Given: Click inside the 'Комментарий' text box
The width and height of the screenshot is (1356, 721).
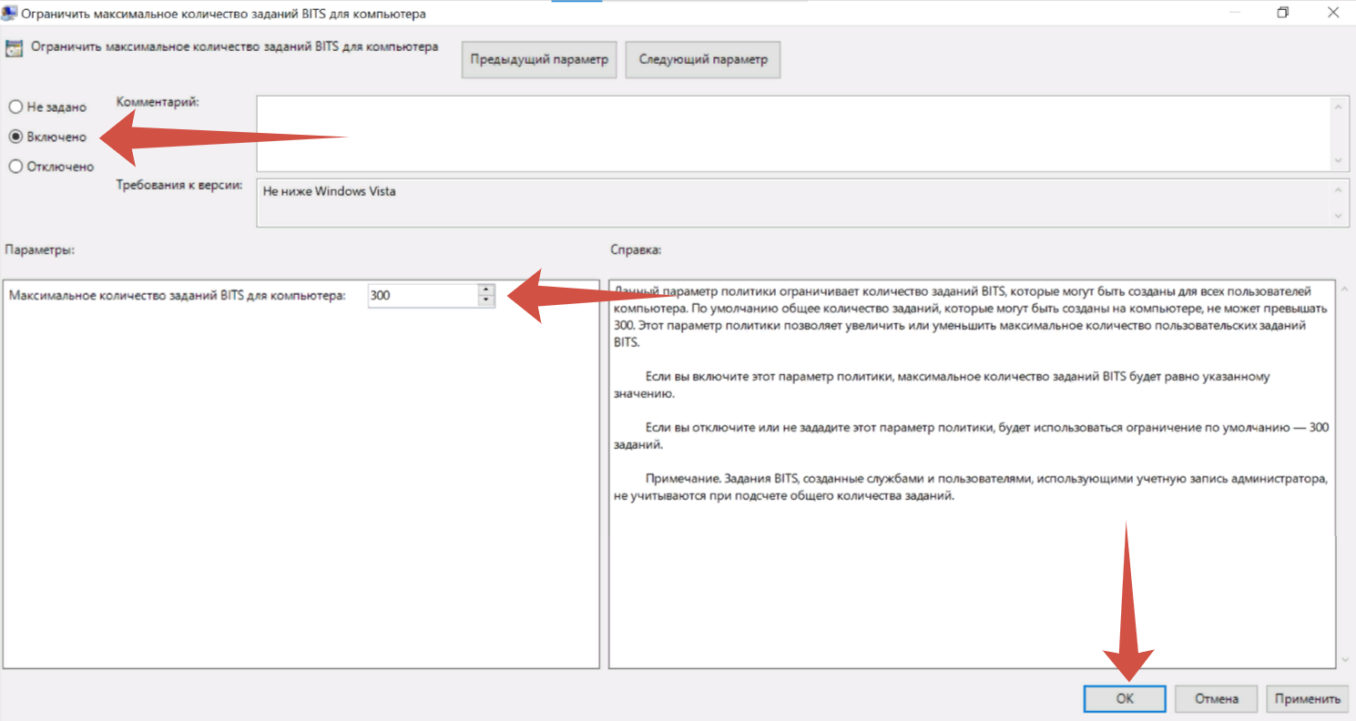Looking at the screenshot, I should point(792,134).
